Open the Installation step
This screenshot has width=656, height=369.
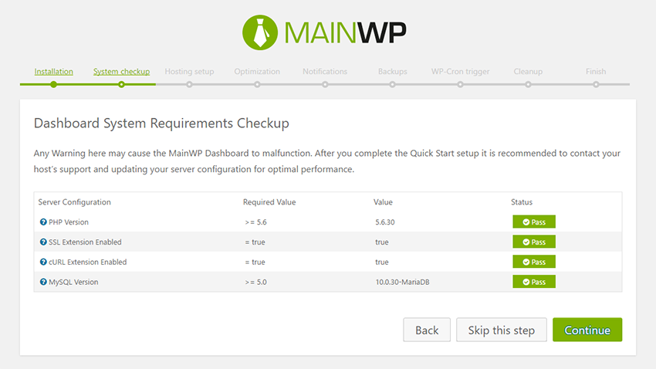[x=53, y=72]
